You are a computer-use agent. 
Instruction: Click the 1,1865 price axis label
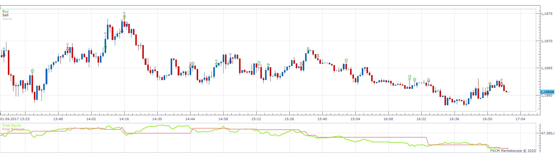[547, 68]
